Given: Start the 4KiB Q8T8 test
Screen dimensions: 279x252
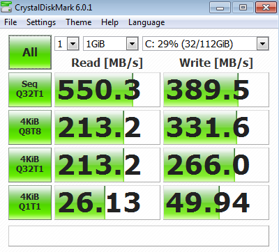Looking at the screenshot, I should click(30, 127).
